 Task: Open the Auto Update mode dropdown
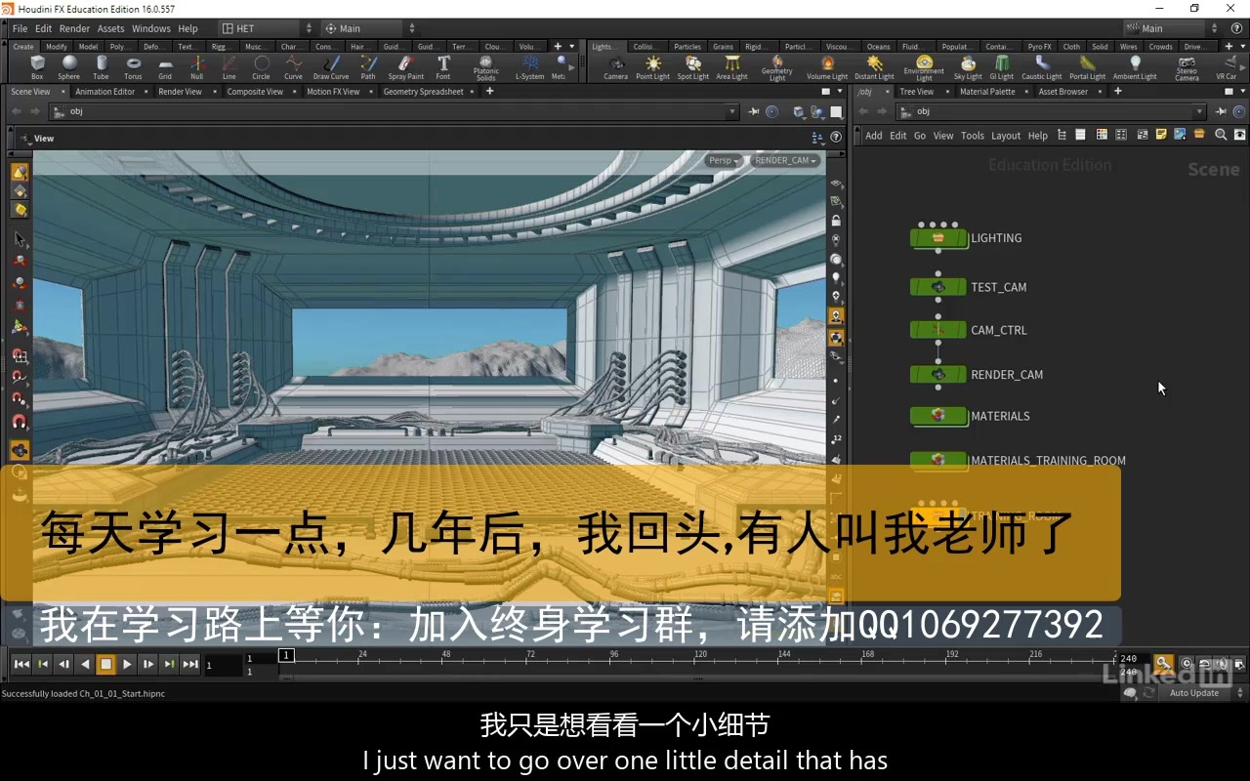pyautogui.click(x=1200, y=693)
